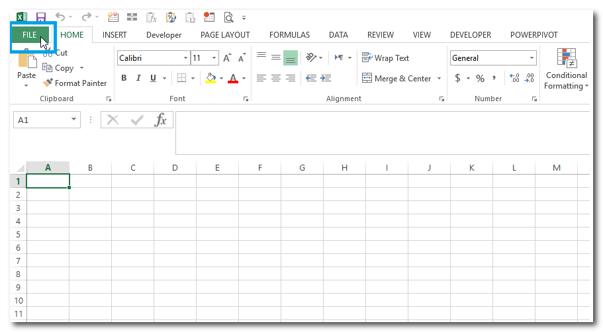
Task: Click the Merge & Center button
Action: tap(396, 78)
